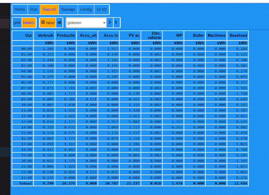The width and height of the screenshot is (269, 195).
Task: Select the grid view toggle
Action: [17, 22]
